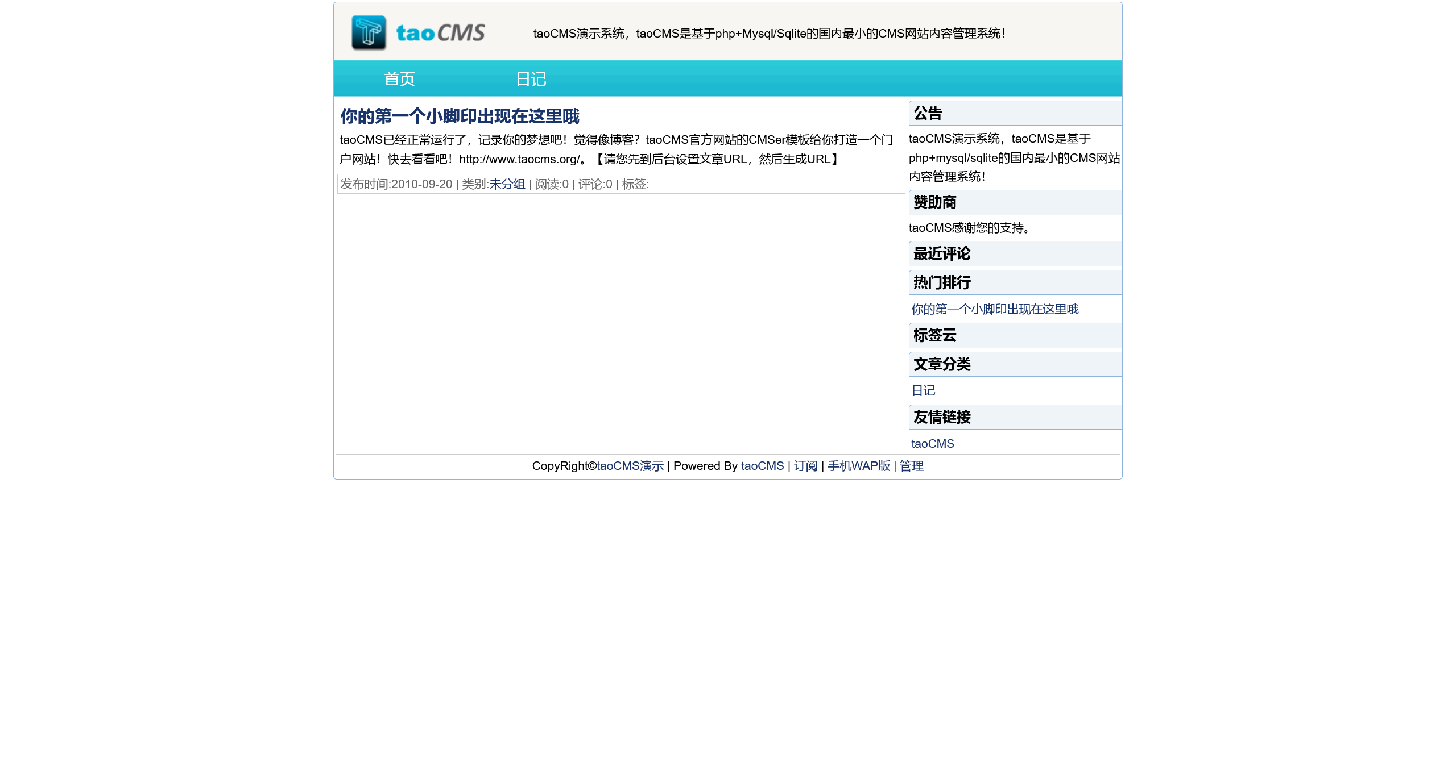The height and width of the screenshot is (779, 1456).
Task: Click Powered By taoCMS footer link
Action: coord(762,466)
